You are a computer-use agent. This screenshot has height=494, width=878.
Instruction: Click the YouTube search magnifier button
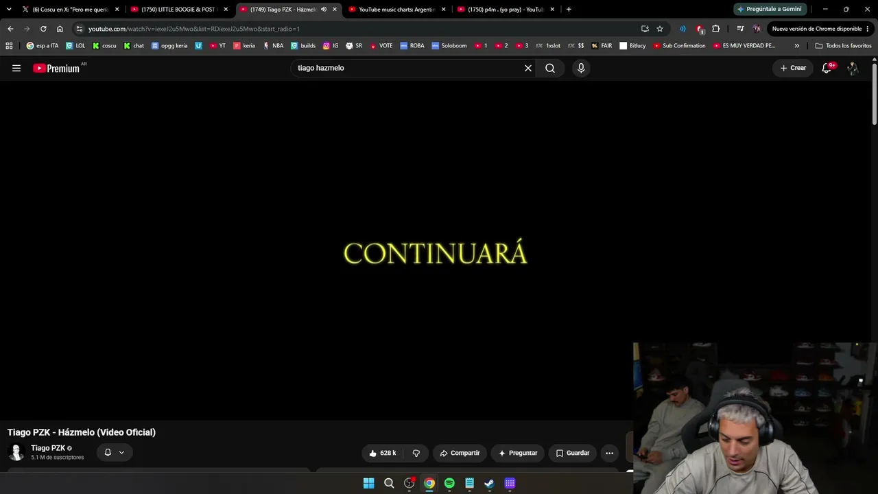pyautogui.click(x=550, y=68)
